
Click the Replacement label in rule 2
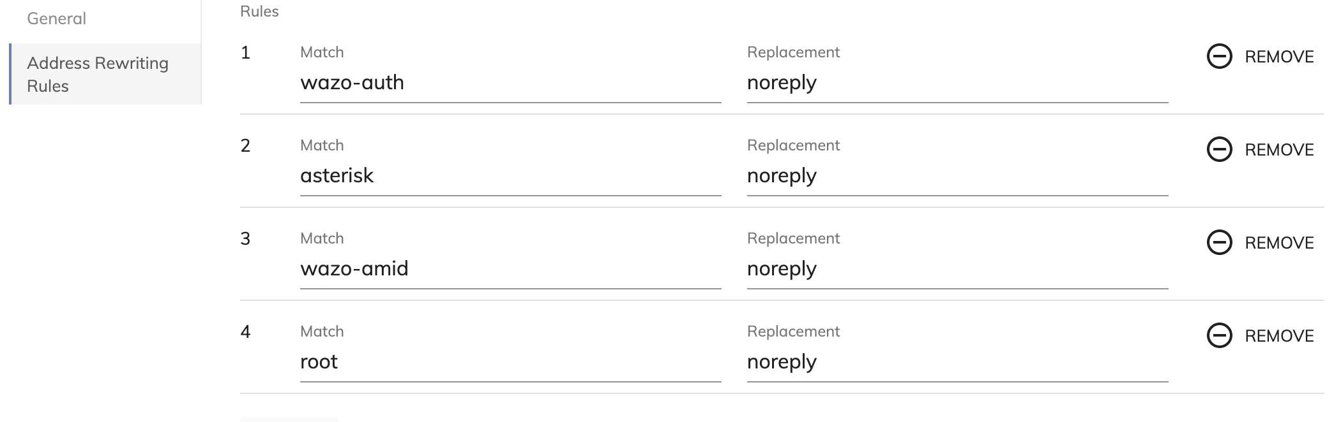[793, 145]
